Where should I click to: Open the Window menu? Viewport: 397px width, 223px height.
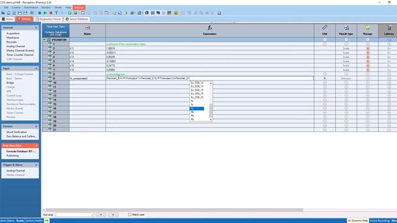point(46,7)
